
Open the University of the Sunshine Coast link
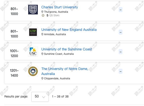(67, 49)
